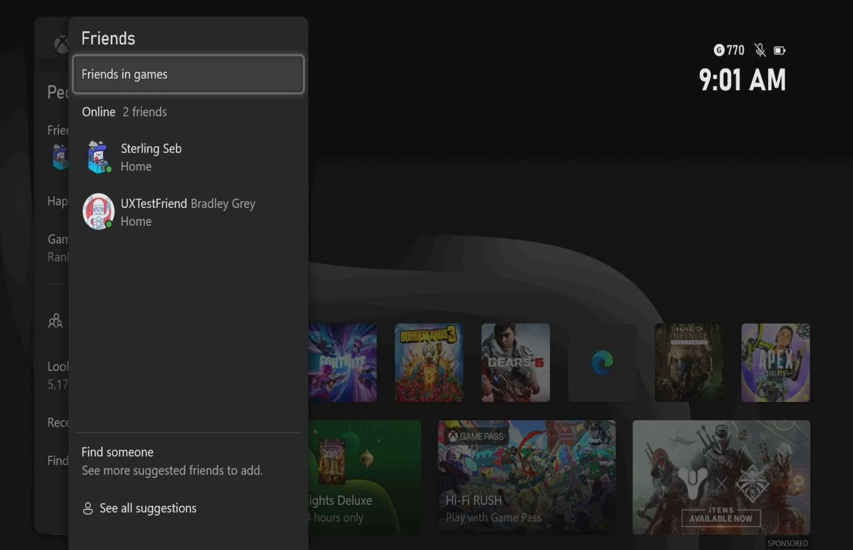The width and height of the screenshot is (853, 550).
Task: Click the controller battery status icon
Action: pos(780,51)
